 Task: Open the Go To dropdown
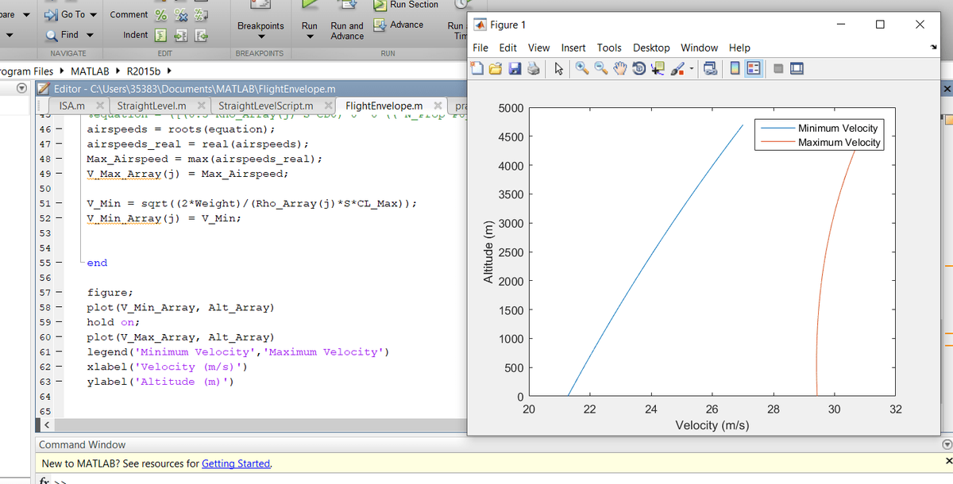click(x=92, y=14)
